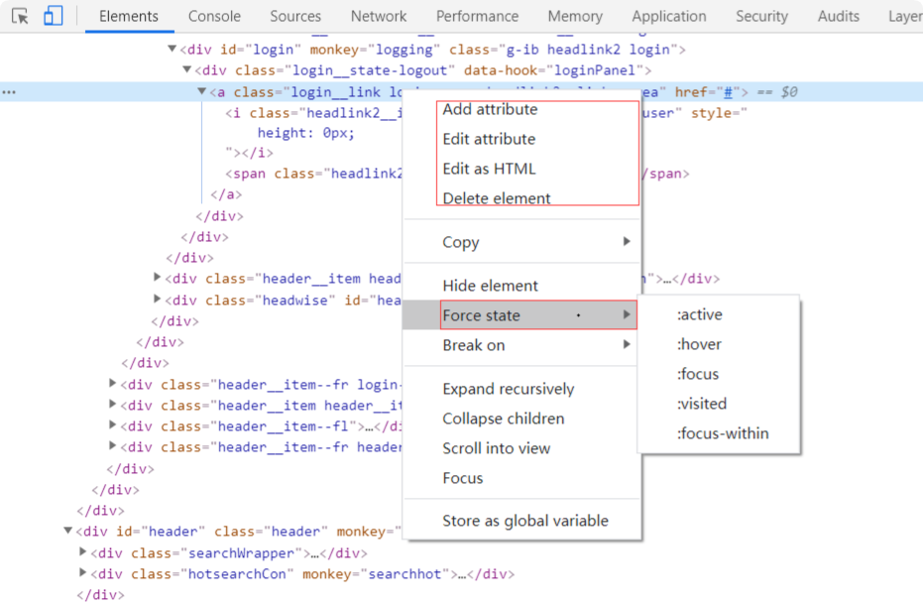Activate the inspect element picker icon

20,16
